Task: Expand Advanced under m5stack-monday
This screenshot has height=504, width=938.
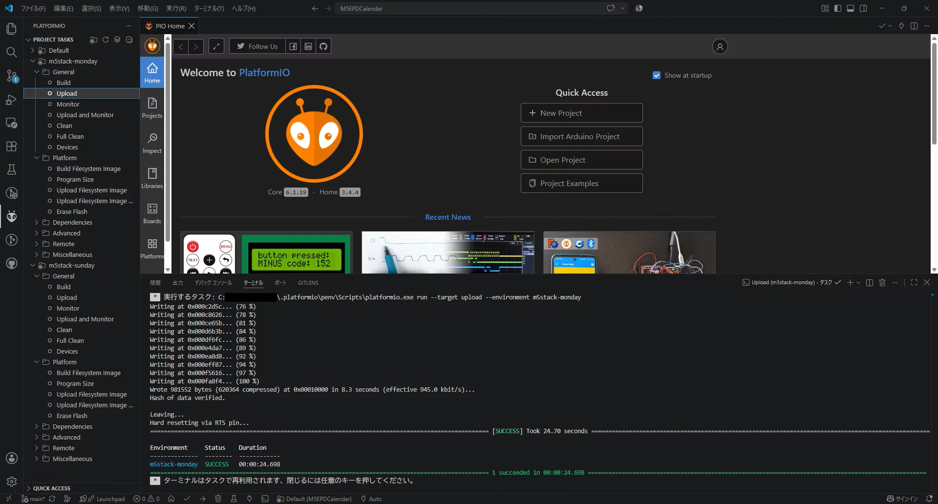Action: pyautogui.click(x=37, y=233)
